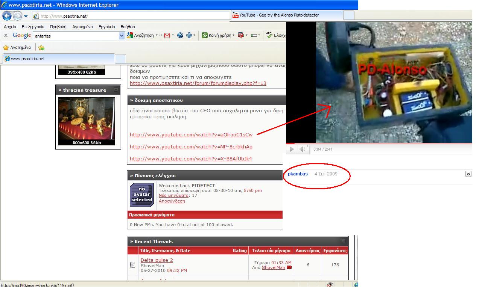This screenshot has height=287, width=482.
Task: Mute the YouTube video volume
Action: (x=303, y=149)
